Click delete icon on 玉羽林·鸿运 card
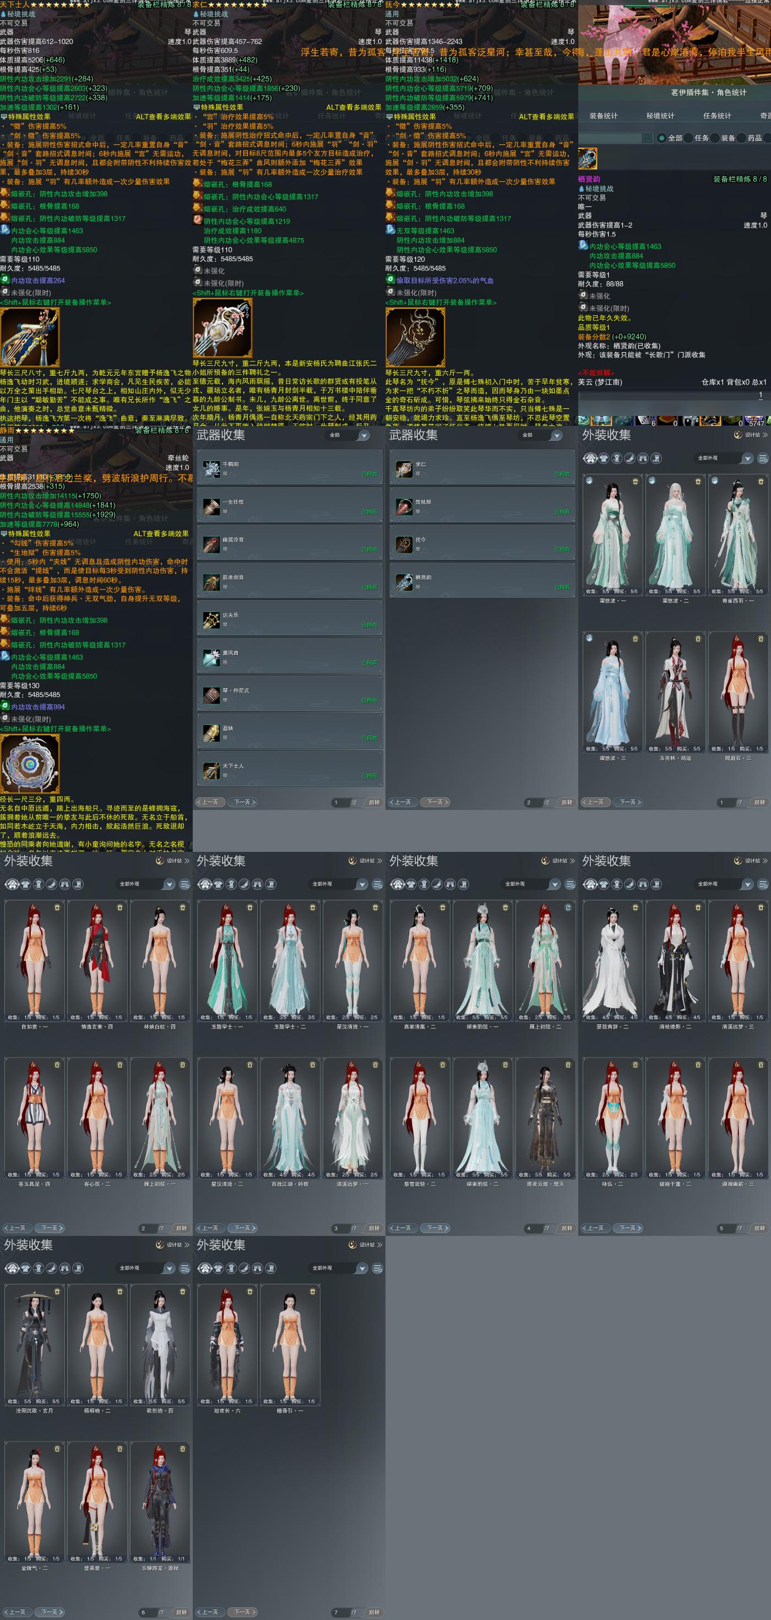 (x=698, y=638)
